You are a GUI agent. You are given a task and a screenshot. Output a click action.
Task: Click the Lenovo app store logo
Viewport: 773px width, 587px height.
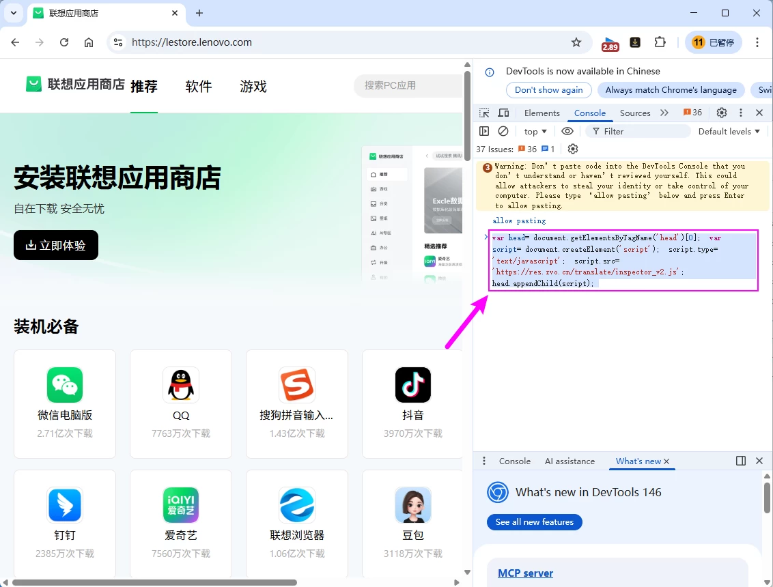[75, 84]
